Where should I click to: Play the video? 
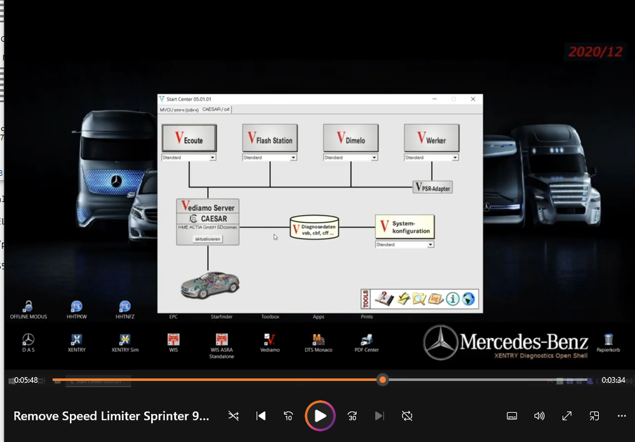320,416
